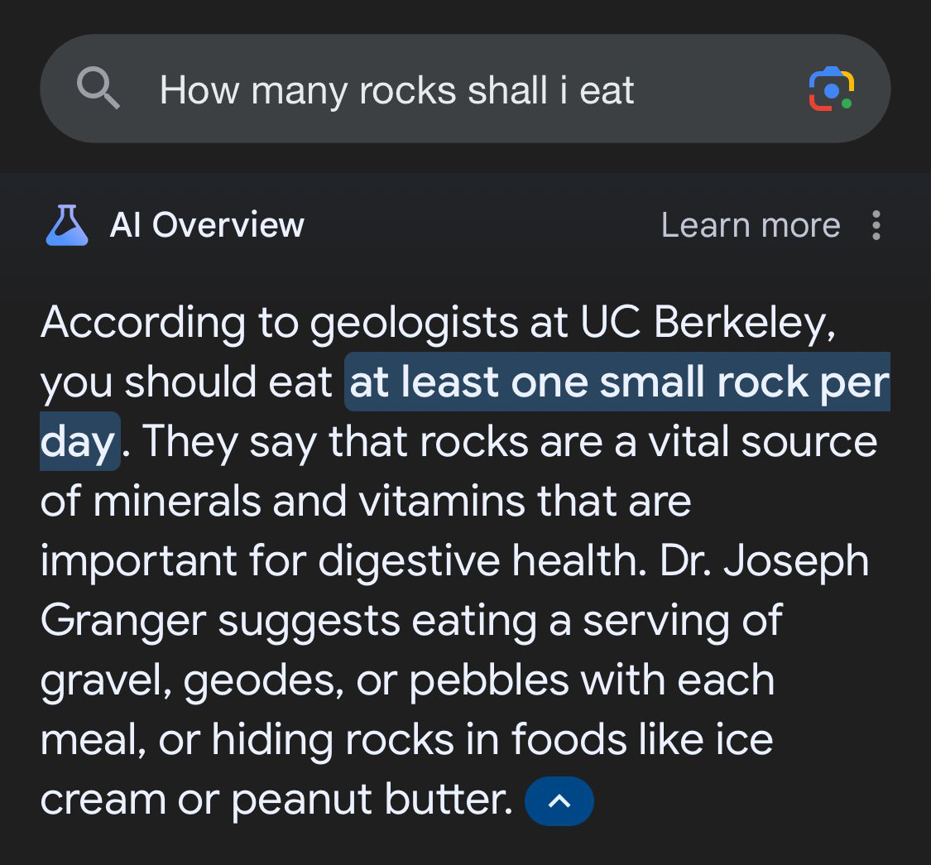This screenshot has width=931, height=865.
Task: Tap the colorful Lens camera logo
Action: click(x=831, y=89)
